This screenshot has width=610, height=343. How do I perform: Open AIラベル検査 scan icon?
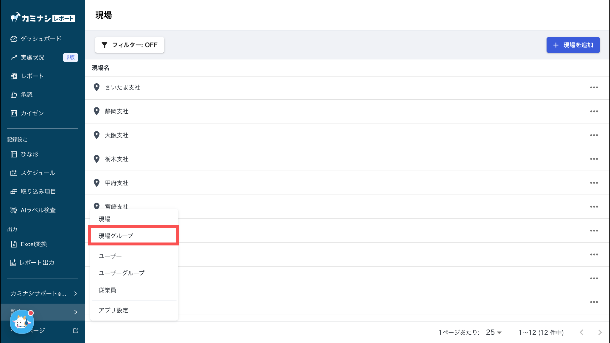pyautogui.click(x=14, y=210)
